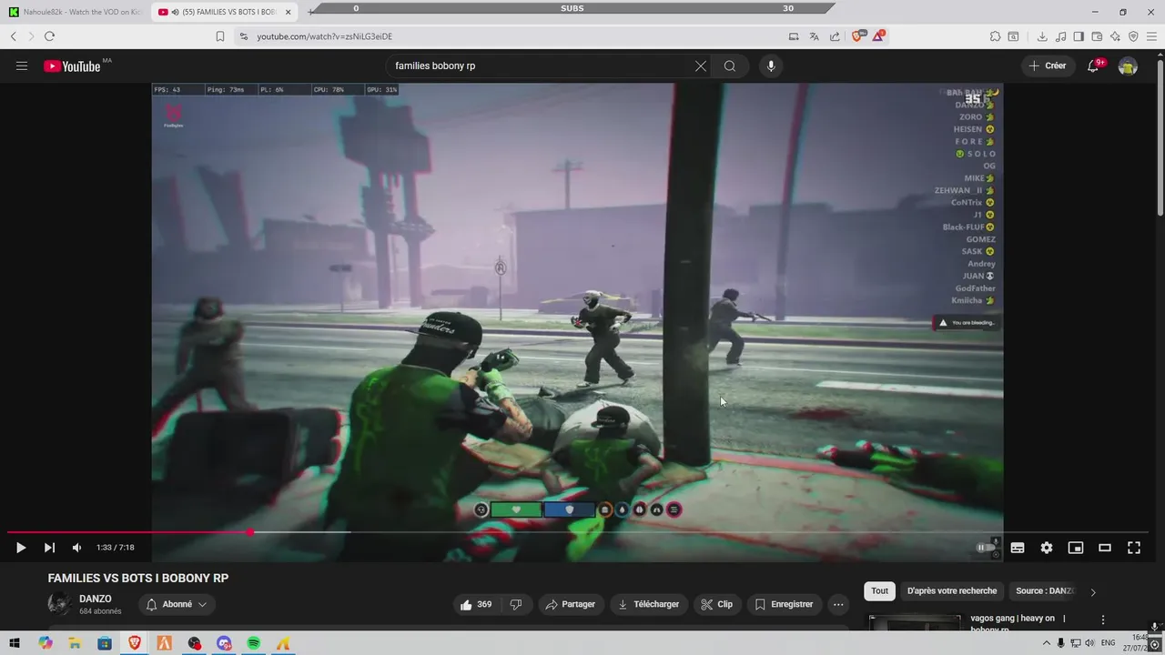Viewport: 1165px width, 655px height.
Task: Open the YouTube guide hamburger menu
Action: coord(22,65)
